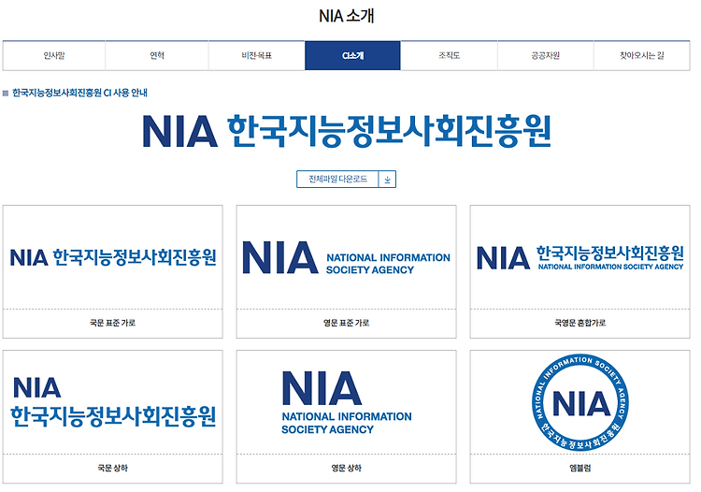Switch to the 연혁 tab

coord(157,56)
